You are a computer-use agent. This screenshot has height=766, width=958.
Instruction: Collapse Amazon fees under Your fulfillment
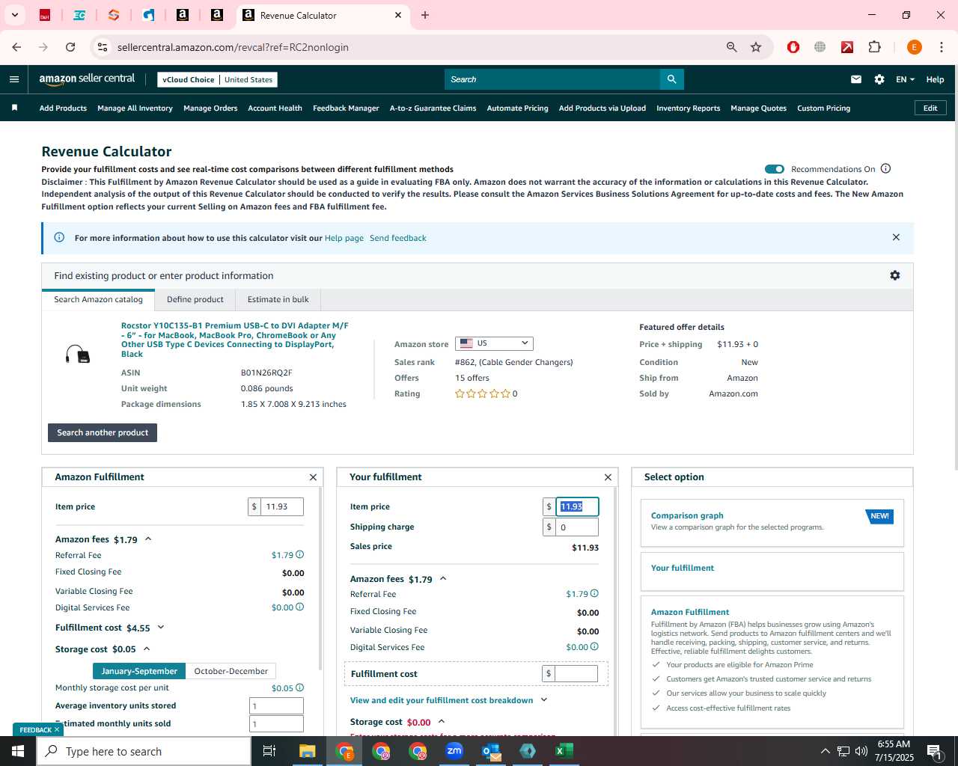tap(443, 578)
